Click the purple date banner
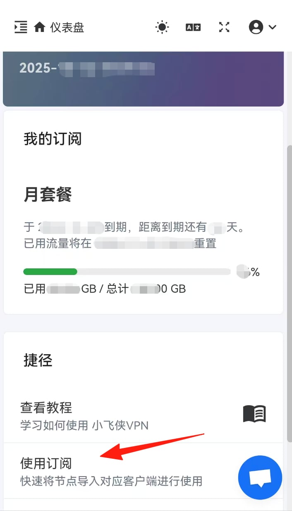Viewport: 292px width, 511px height. 143,79
